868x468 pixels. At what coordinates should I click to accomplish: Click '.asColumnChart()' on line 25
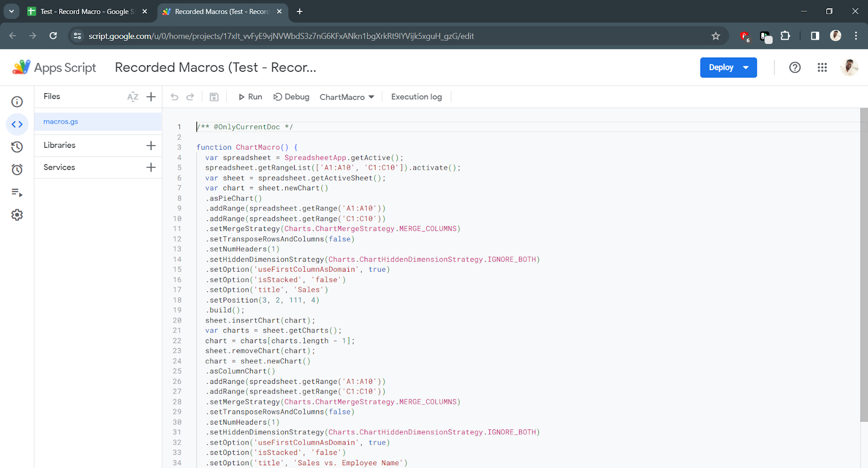240,371
